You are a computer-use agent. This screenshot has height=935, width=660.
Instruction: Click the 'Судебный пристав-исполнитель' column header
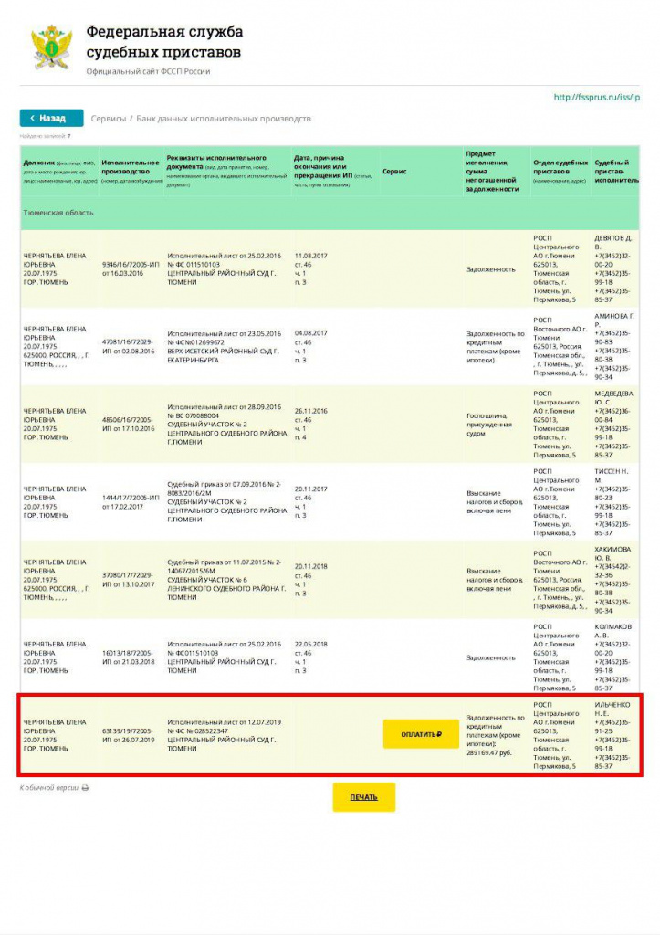[615, 171]
